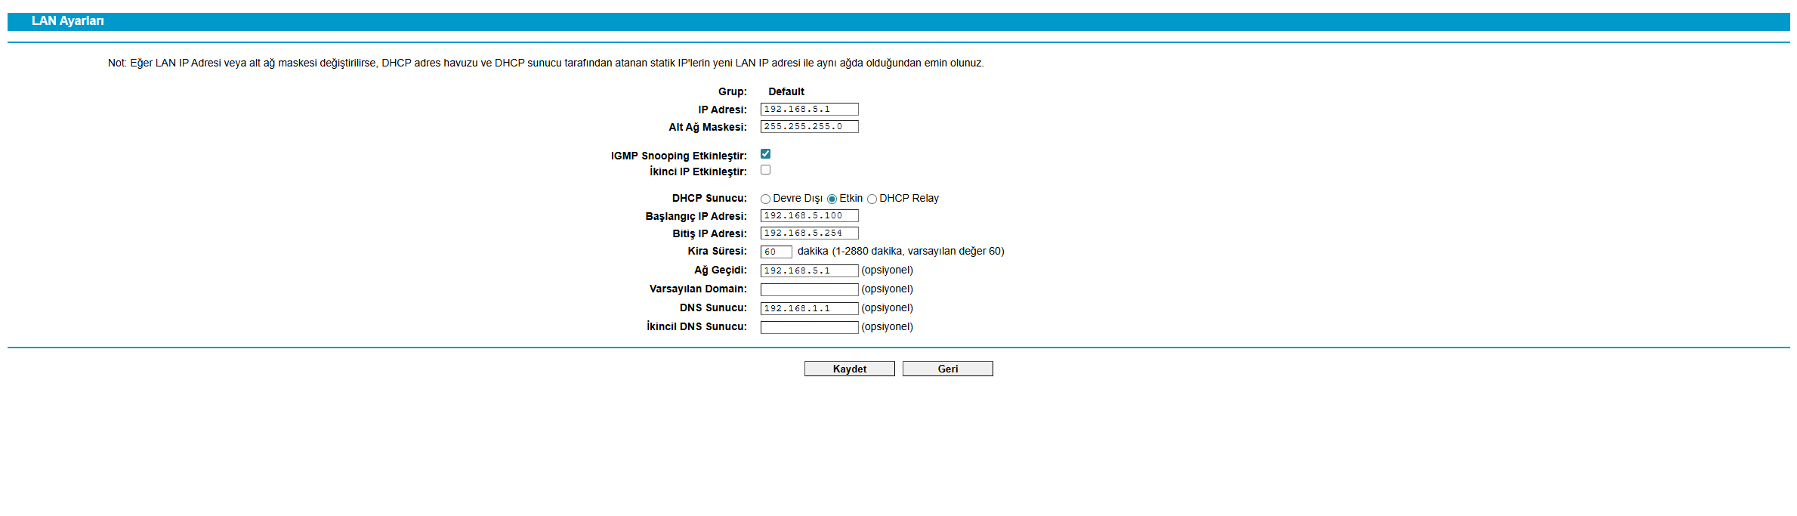Click the Bitiş IP Adresi field
Viewport: 1797px width, 516px height.
[809, 233]
